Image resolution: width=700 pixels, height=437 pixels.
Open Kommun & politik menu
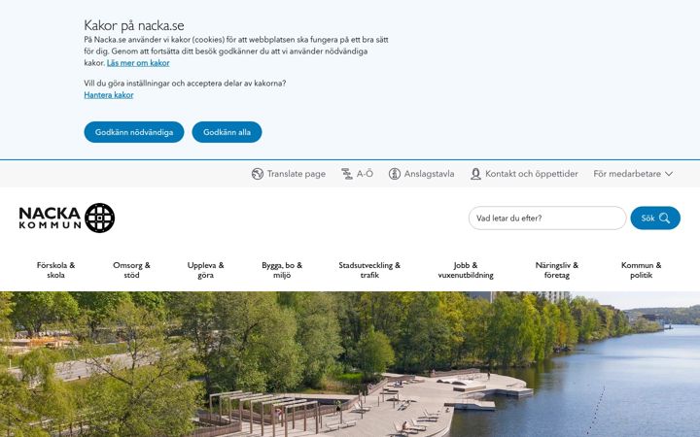point(641,270)
